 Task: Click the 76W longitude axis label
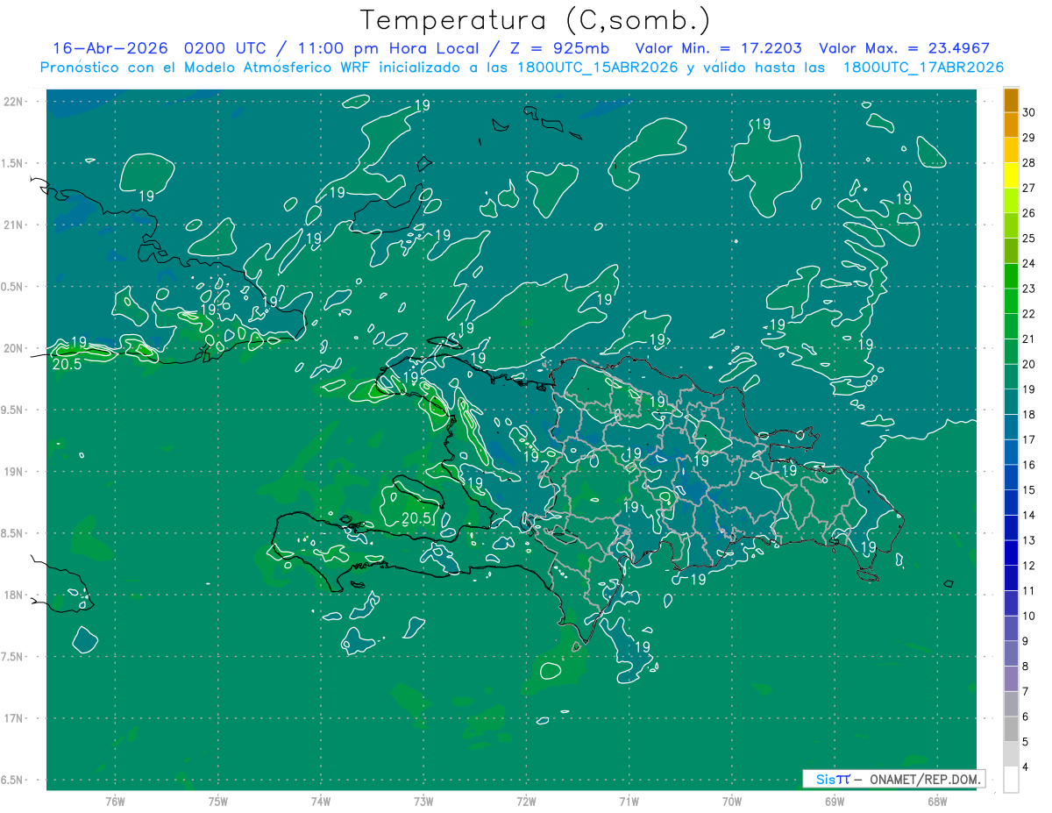tap(115, 802)
